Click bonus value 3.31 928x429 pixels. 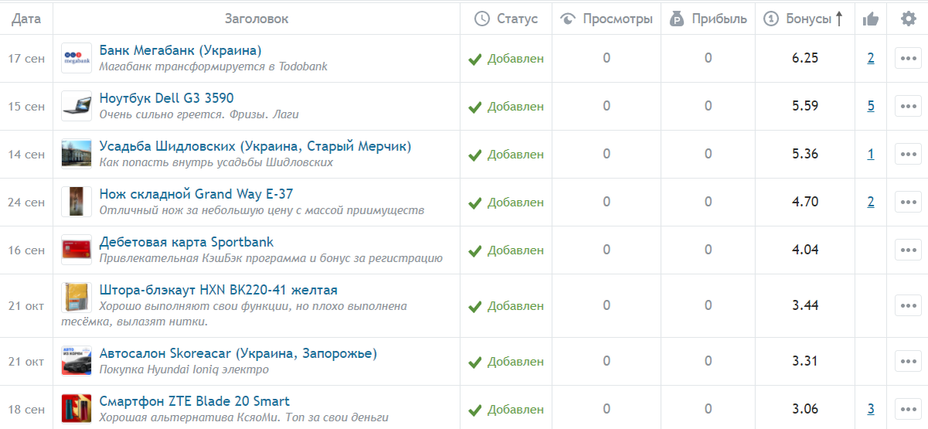(805, 362)
